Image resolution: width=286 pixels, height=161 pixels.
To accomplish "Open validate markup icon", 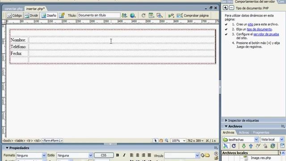I will [171, 16].
